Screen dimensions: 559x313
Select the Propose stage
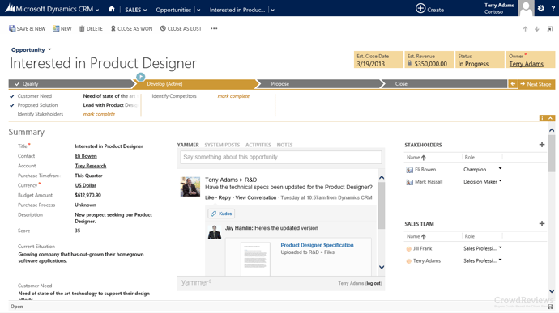tap(318, 84)
